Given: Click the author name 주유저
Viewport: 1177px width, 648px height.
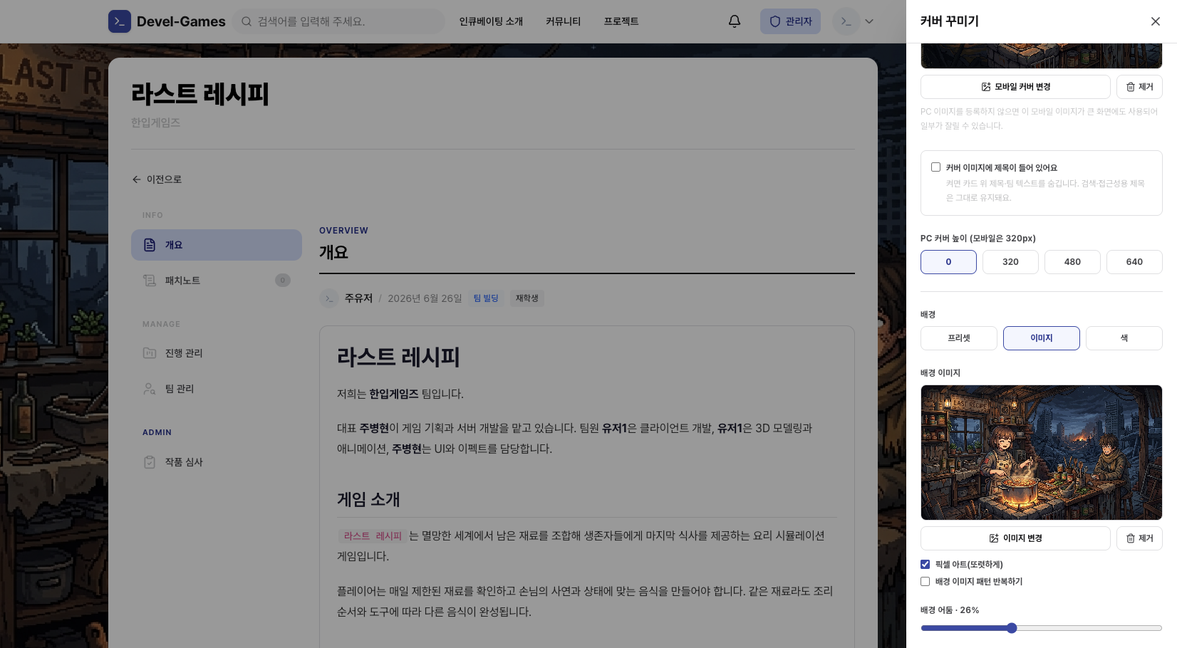Looking at the screenshot, I should click(358, 298).
